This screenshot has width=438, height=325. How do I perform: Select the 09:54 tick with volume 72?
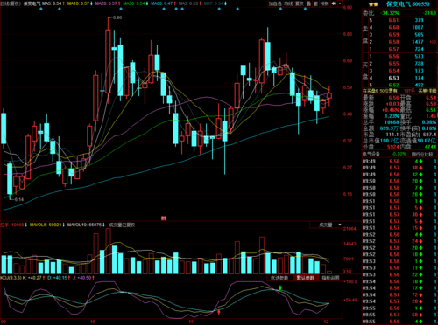point(399,295)
